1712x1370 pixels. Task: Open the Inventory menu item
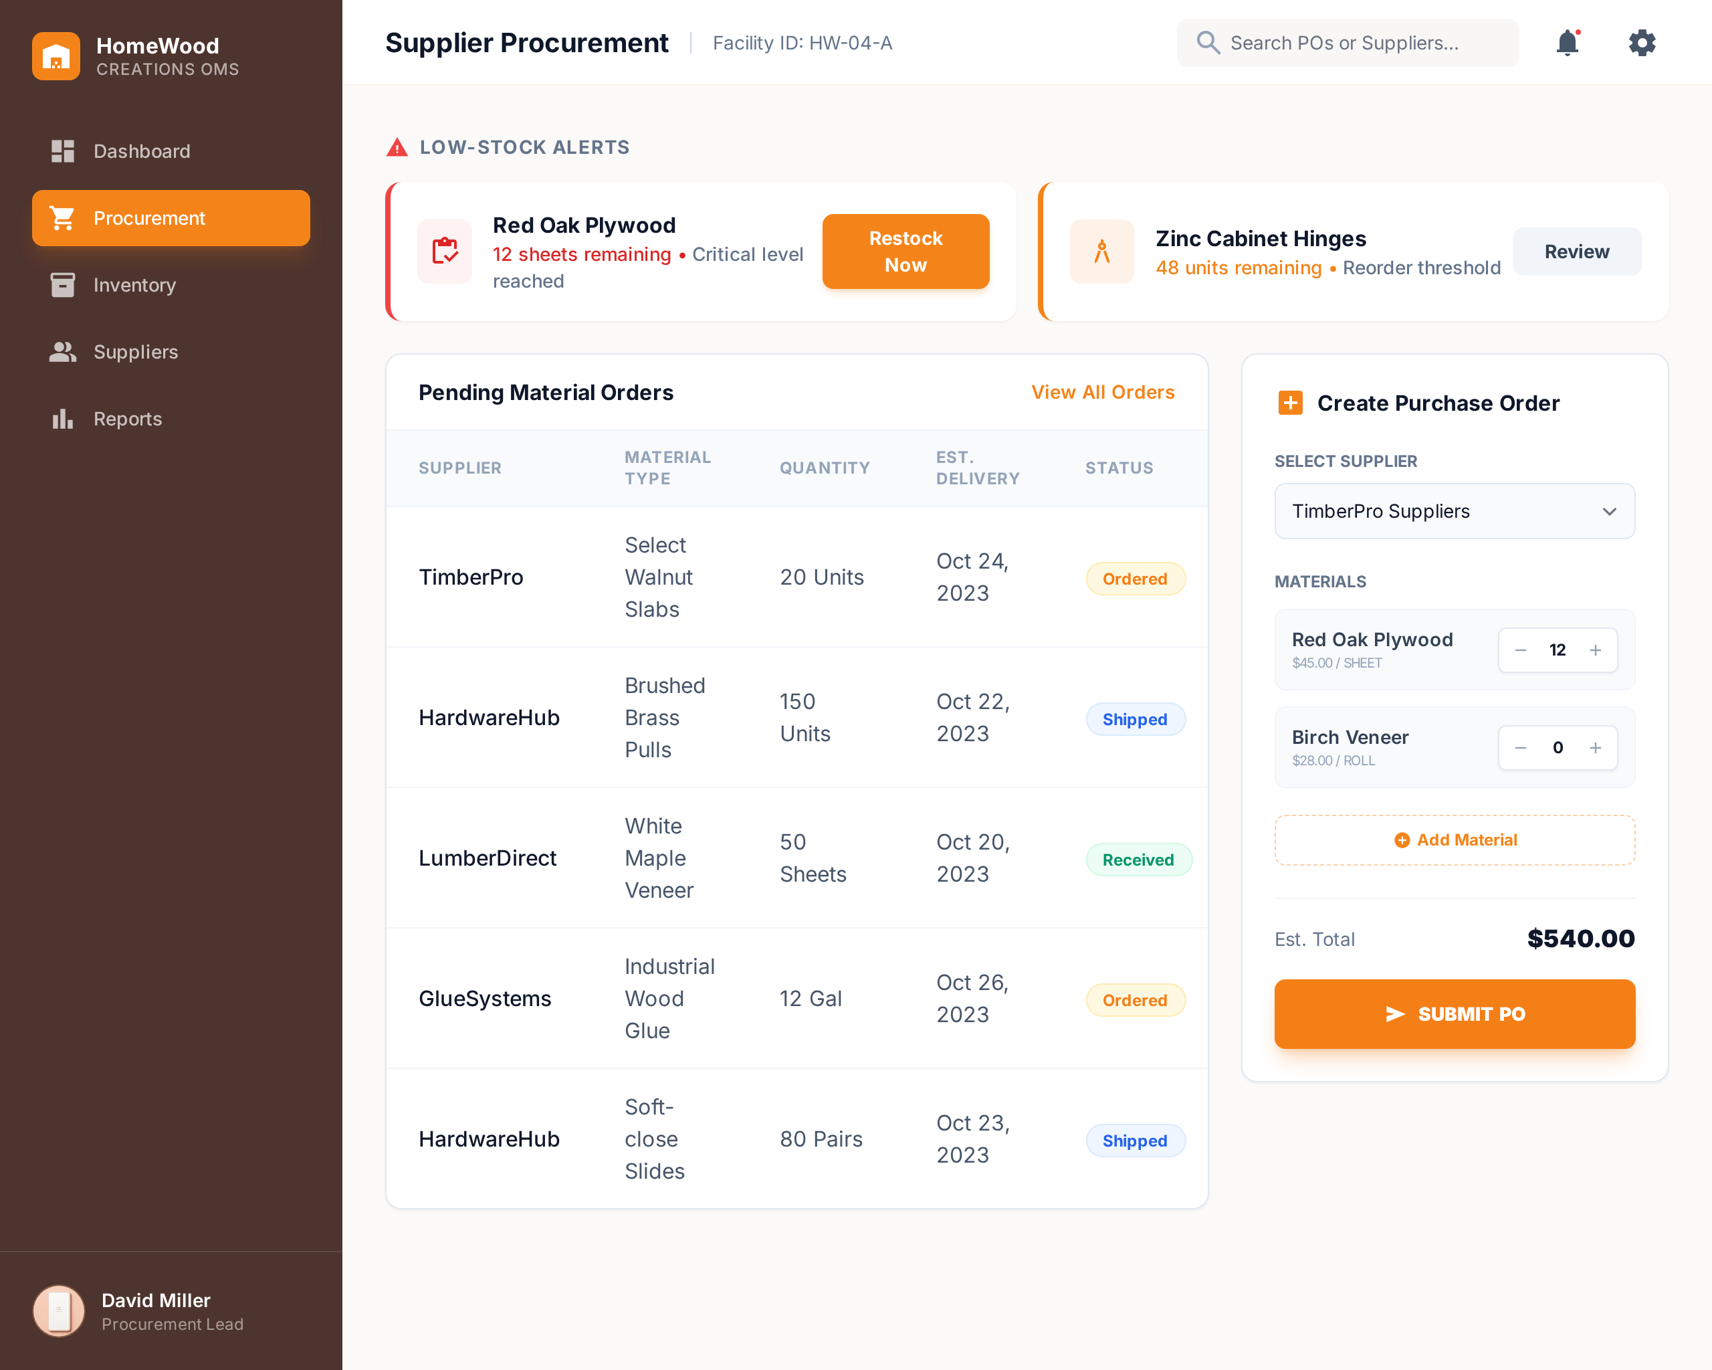pyautogui.click(x=134, y=285)
